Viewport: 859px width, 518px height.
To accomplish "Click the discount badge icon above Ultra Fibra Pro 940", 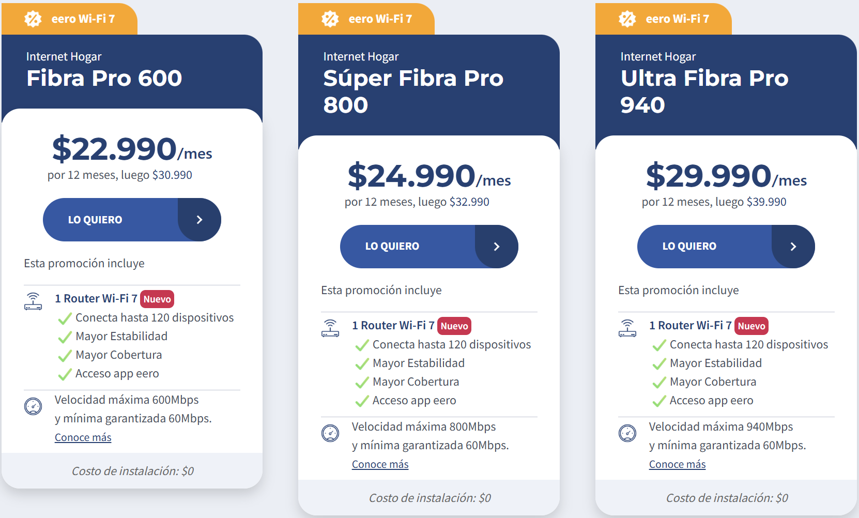I will pyautogui.click(x=627, y=19).
